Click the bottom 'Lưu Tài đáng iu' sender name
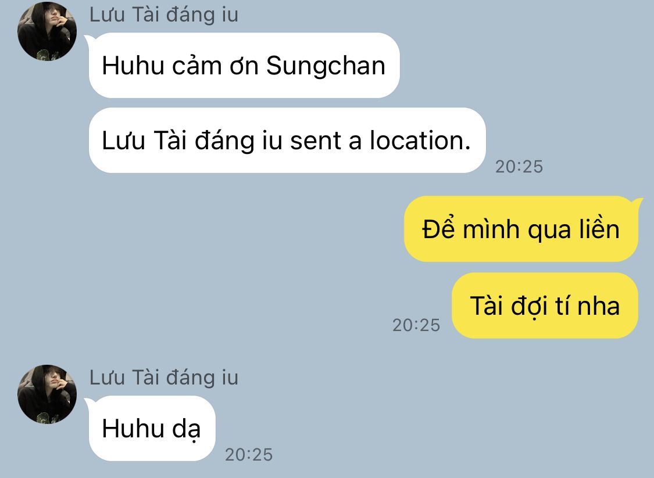 (163, 378)
